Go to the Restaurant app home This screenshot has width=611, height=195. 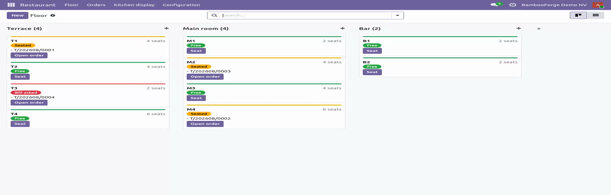pyautogui.click(x=38, y=5)
